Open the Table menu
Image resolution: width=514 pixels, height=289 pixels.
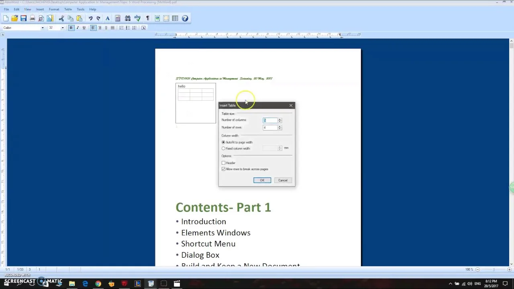tap(68, 9)
